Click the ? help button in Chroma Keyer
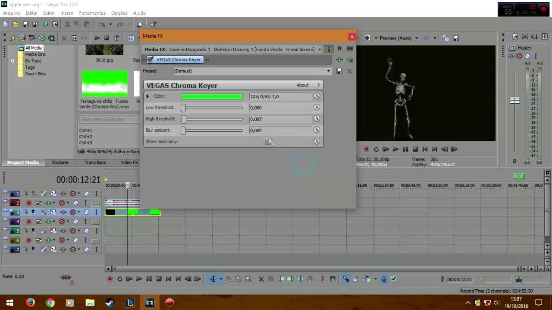 (319, 85)
